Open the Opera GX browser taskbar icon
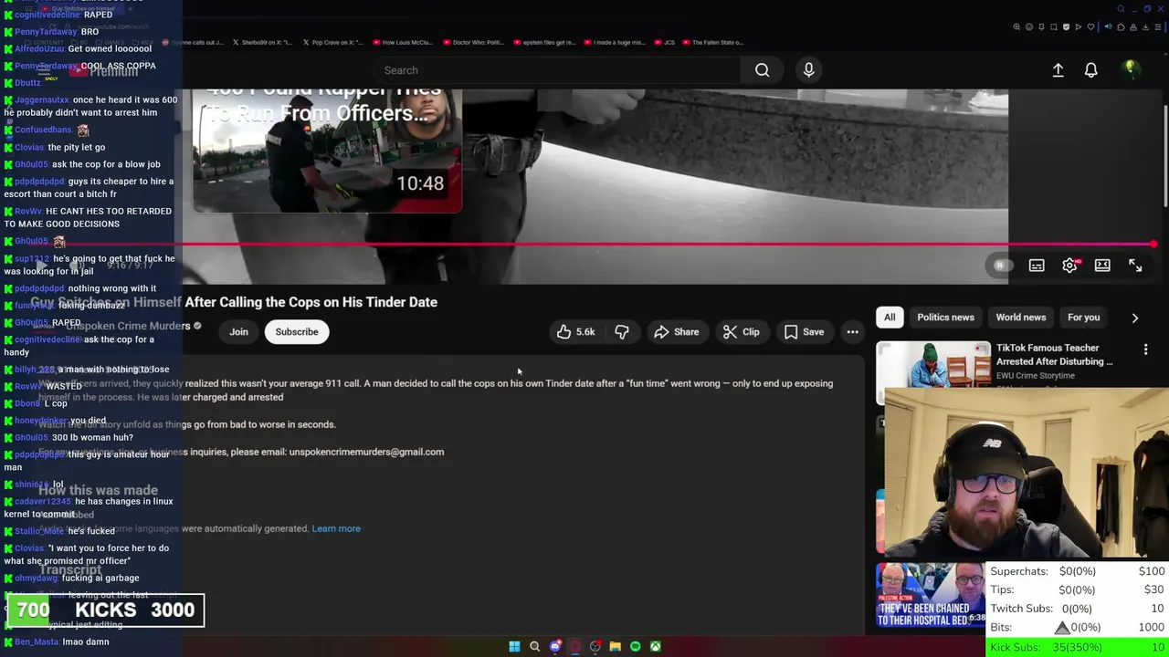 pos(575,646)
